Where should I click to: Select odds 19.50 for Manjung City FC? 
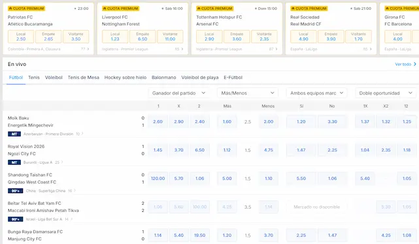pos(199,236)
